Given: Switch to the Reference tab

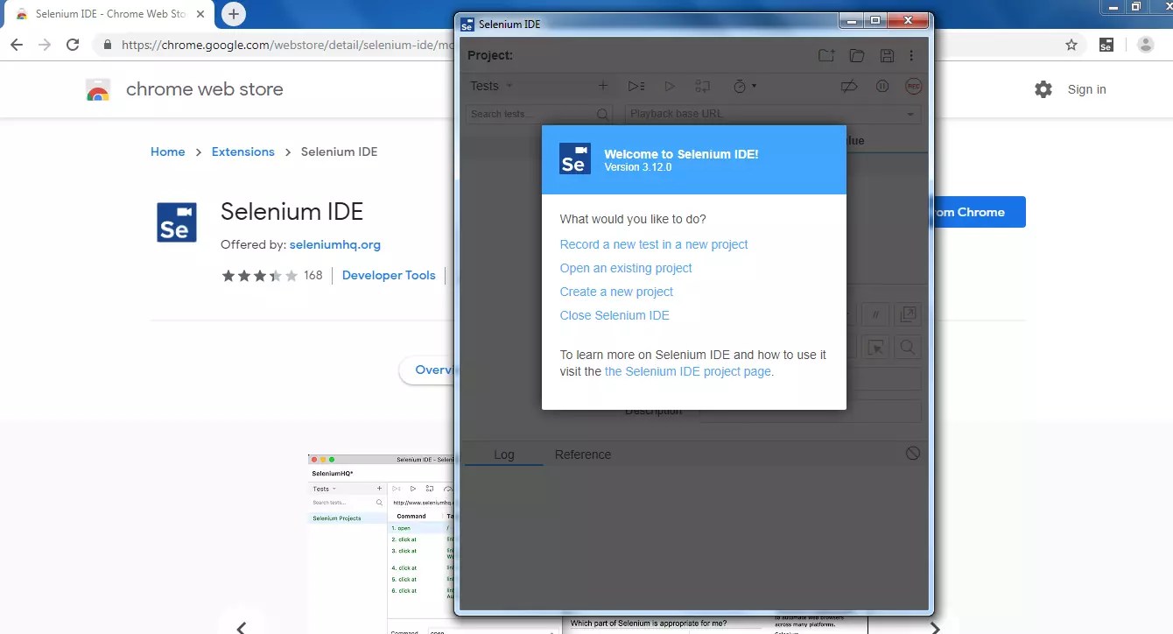Looking at the screenshot, I should pyautogui.click(x=585, y=454).
